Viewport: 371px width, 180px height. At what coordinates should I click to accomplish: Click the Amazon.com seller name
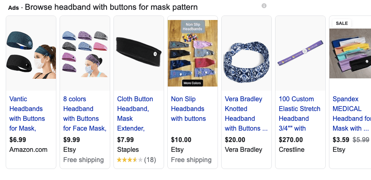(28, 149)
